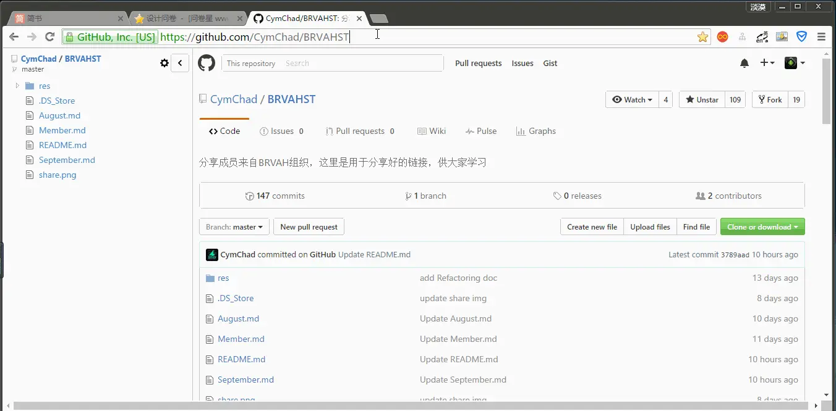Open README.md in the file list
Image resolution: width=836 pixels, height=411 pixels.
pos(241,359)
